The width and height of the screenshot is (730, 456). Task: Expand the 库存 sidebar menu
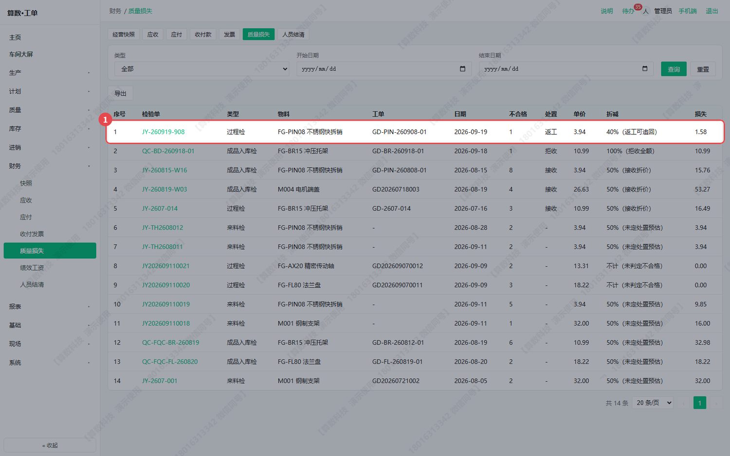[x=50, y=129]
